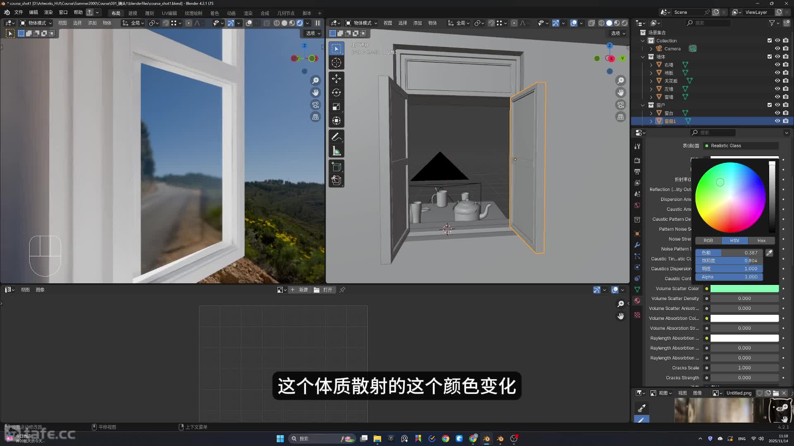Collapse the 窗户 collection
The height and width of the screenshot is (446, 794).
(x=643, y=105)
